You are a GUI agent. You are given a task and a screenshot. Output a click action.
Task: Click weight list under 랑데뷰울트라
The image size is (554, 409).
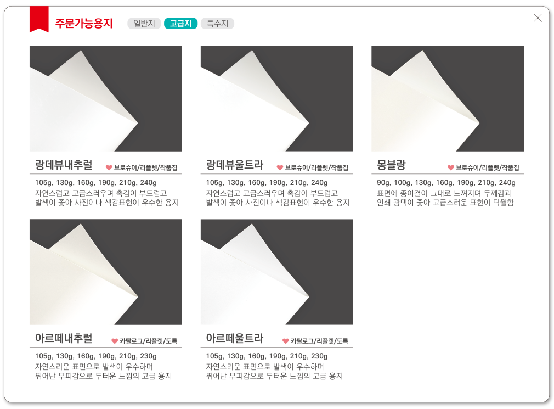(267, 183)
